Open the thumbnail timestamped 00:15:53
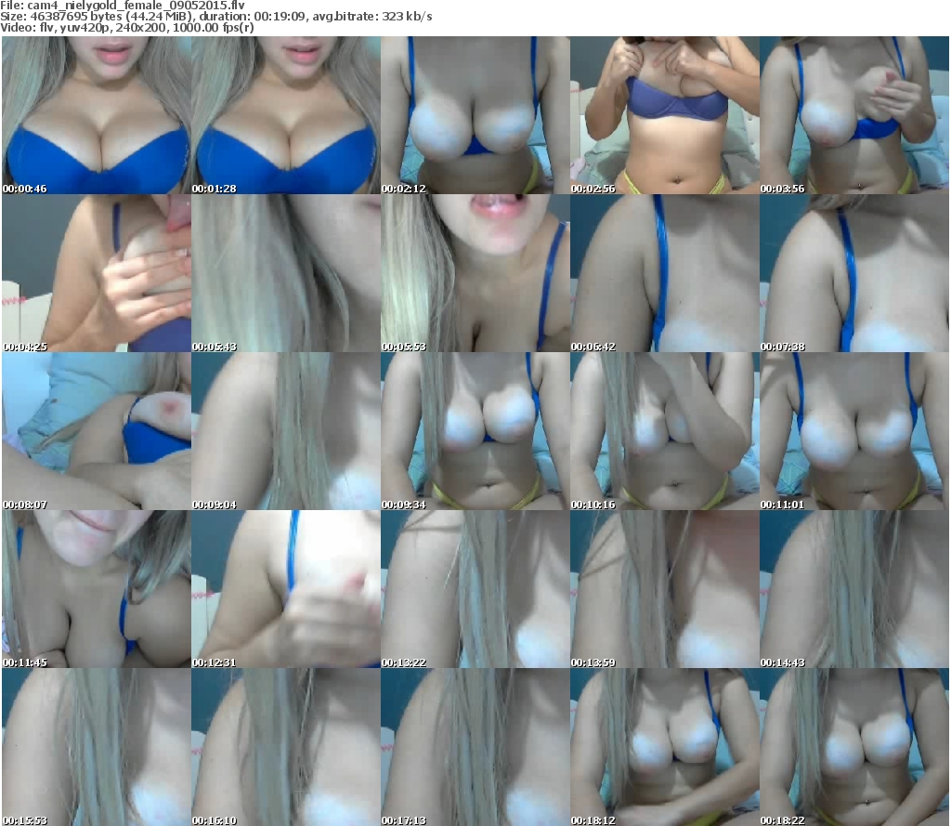The width and height of the screenshot is (951, 826). coord(96,747)
